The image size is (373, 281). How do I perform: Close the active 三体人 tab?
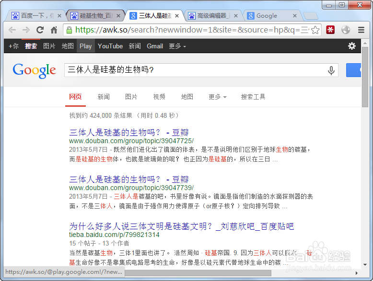pyautogui.click(x=177, y=16)
